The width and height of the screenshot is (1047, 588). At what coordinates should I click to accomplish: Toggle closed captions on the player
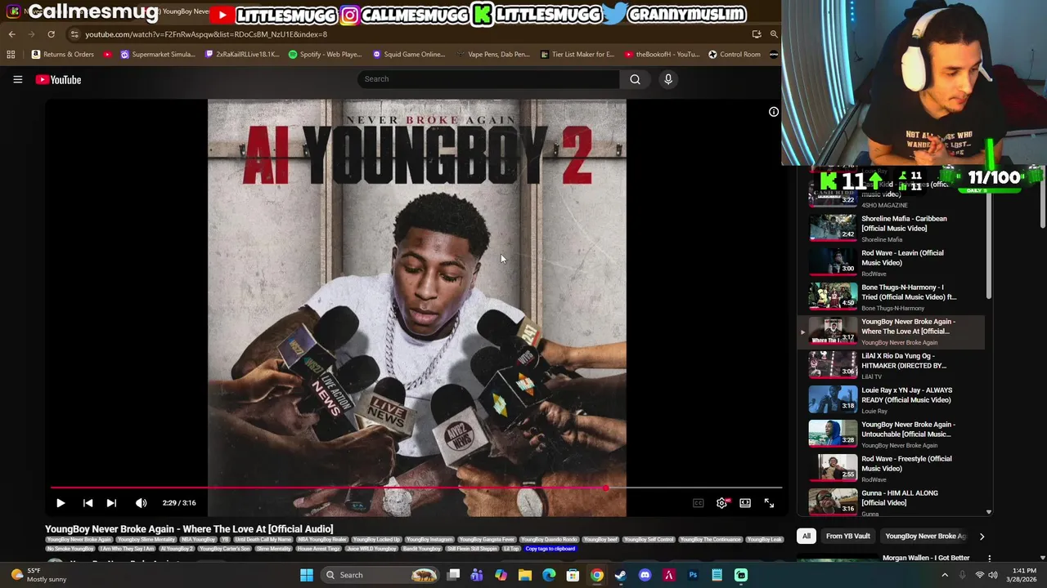tap(698, 503)
